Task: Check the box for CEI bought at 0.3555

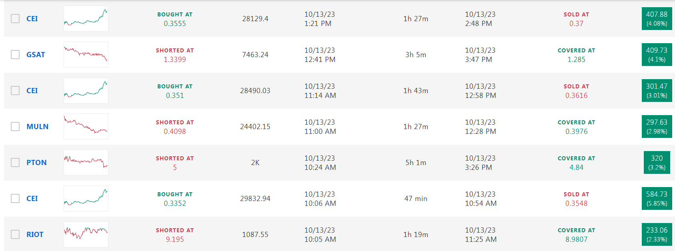Action: [15, 18]
